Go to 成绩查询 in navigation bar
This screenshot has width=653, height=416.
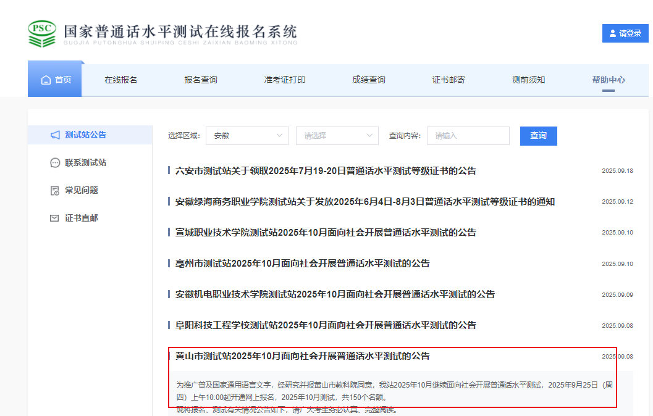point(369,80)
